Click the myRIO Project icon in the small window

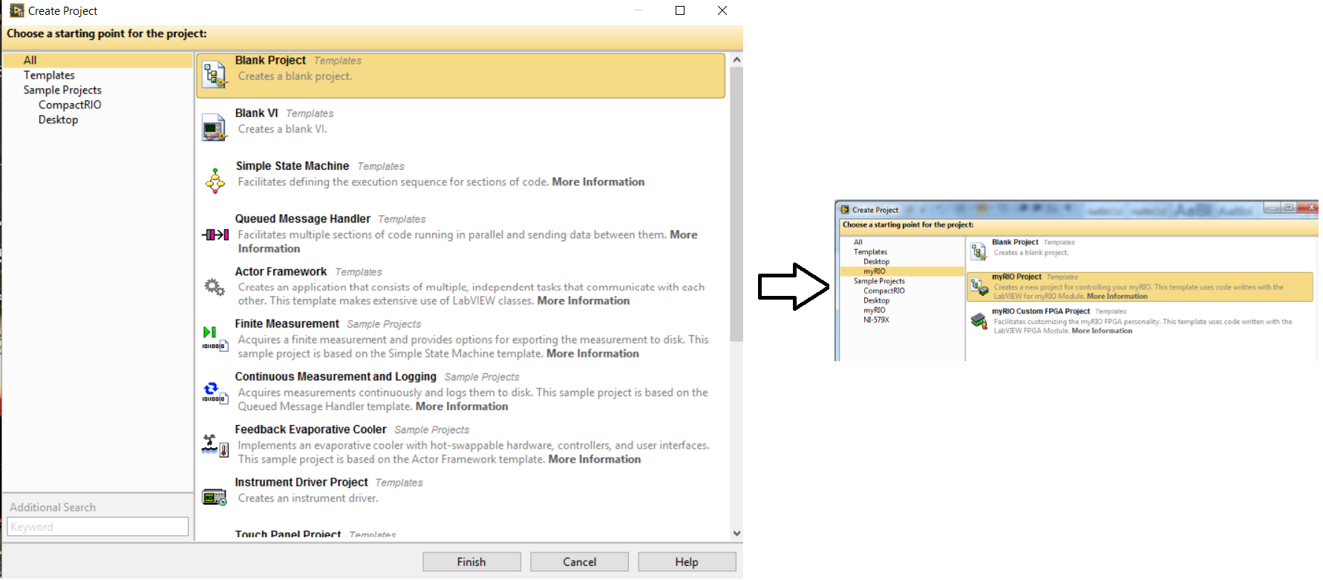(979, 286)
